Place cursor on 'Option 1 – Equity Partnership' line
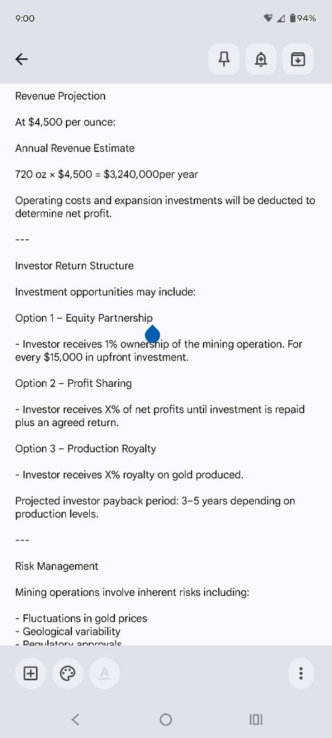This screenshot has height=738, width=332. 84,318
